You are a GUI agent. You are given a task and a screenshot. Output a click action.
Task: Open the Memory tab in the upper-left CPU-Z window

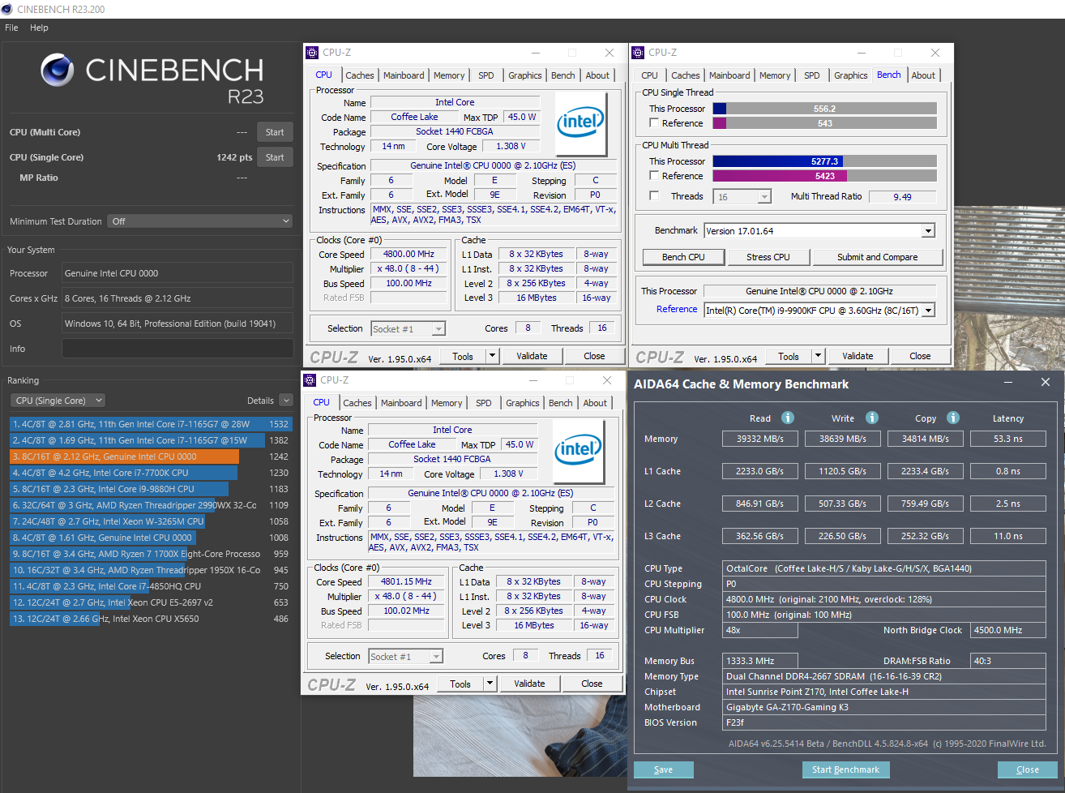click(449, 75)
